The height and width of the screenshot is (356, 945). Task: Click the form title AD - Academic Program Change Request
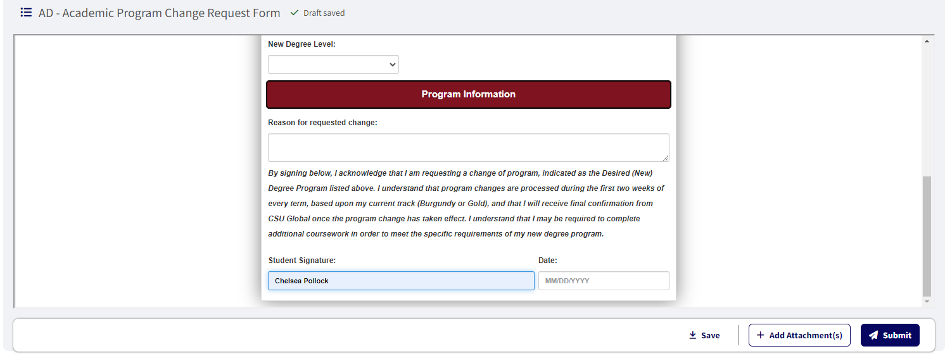tap(159, 13)
